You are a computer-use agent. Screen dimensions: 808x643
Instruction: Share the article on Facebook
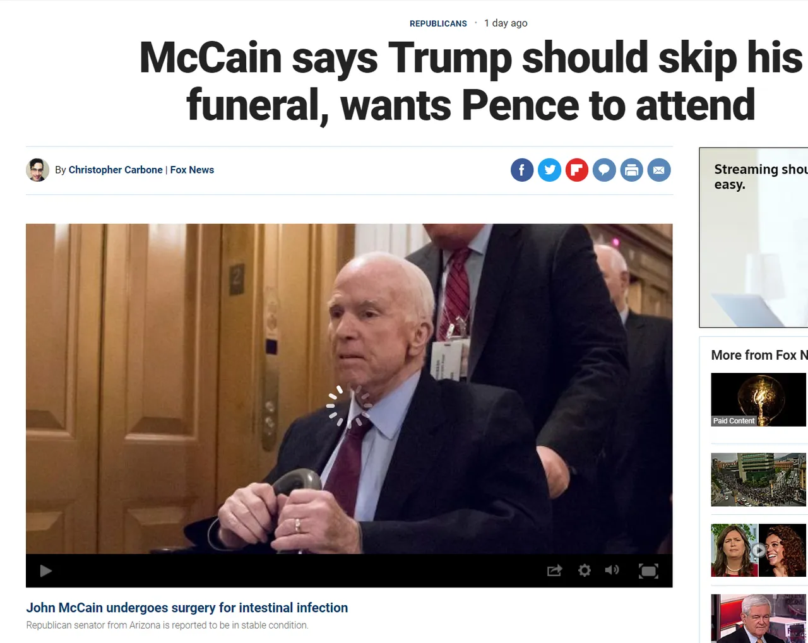coord(522,170)
